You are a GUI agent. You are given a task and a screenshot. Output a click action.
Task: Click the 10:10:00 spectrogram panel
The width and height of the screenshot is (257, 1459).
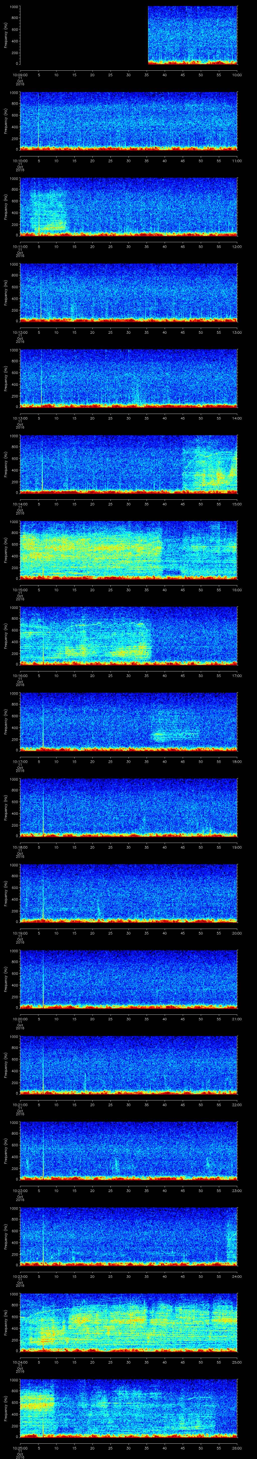[128, 121]
